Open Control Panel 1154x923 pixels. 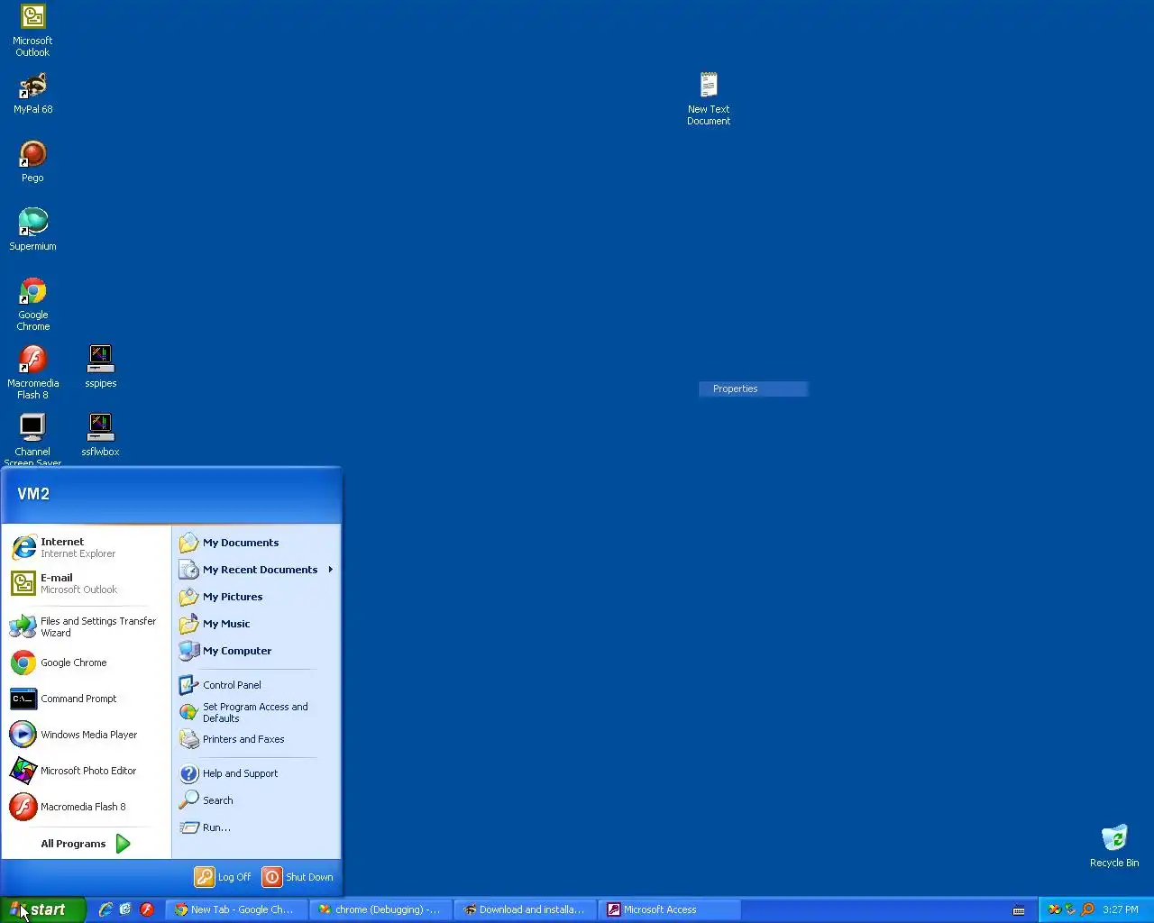tap(256, 685)
